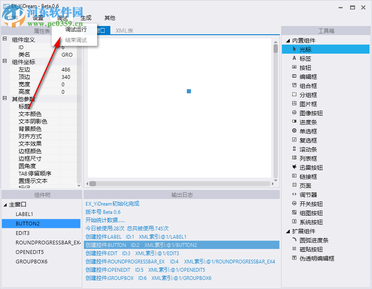Collapse the 组件定义 property group
372x289 pixels.
(4, 39)
